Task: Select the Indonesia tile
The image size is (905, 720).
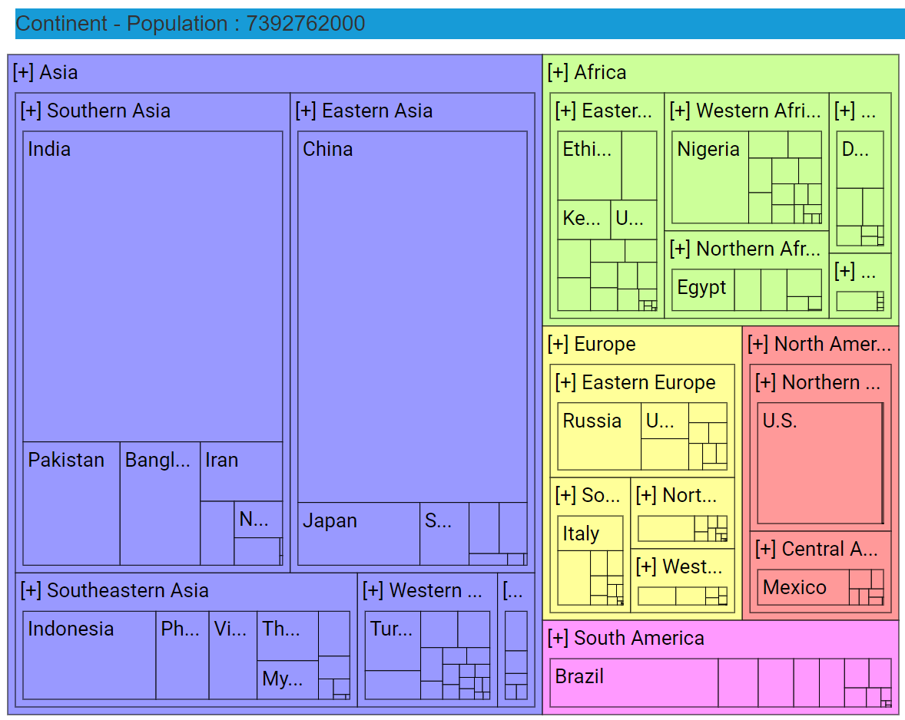Action: (x=89, y=655)
